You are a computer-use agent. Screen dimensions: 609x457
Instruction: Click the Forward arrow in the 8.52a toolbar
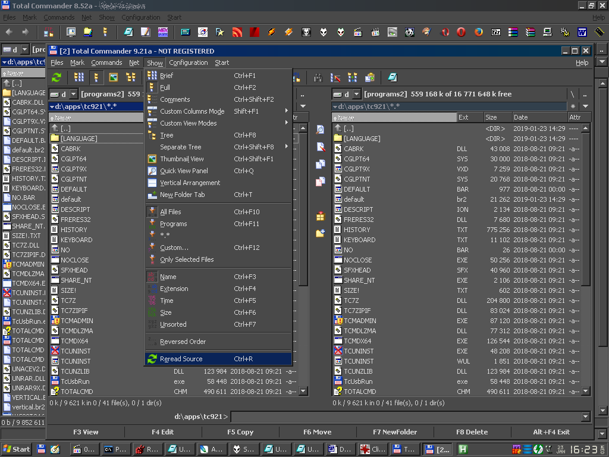26,32
